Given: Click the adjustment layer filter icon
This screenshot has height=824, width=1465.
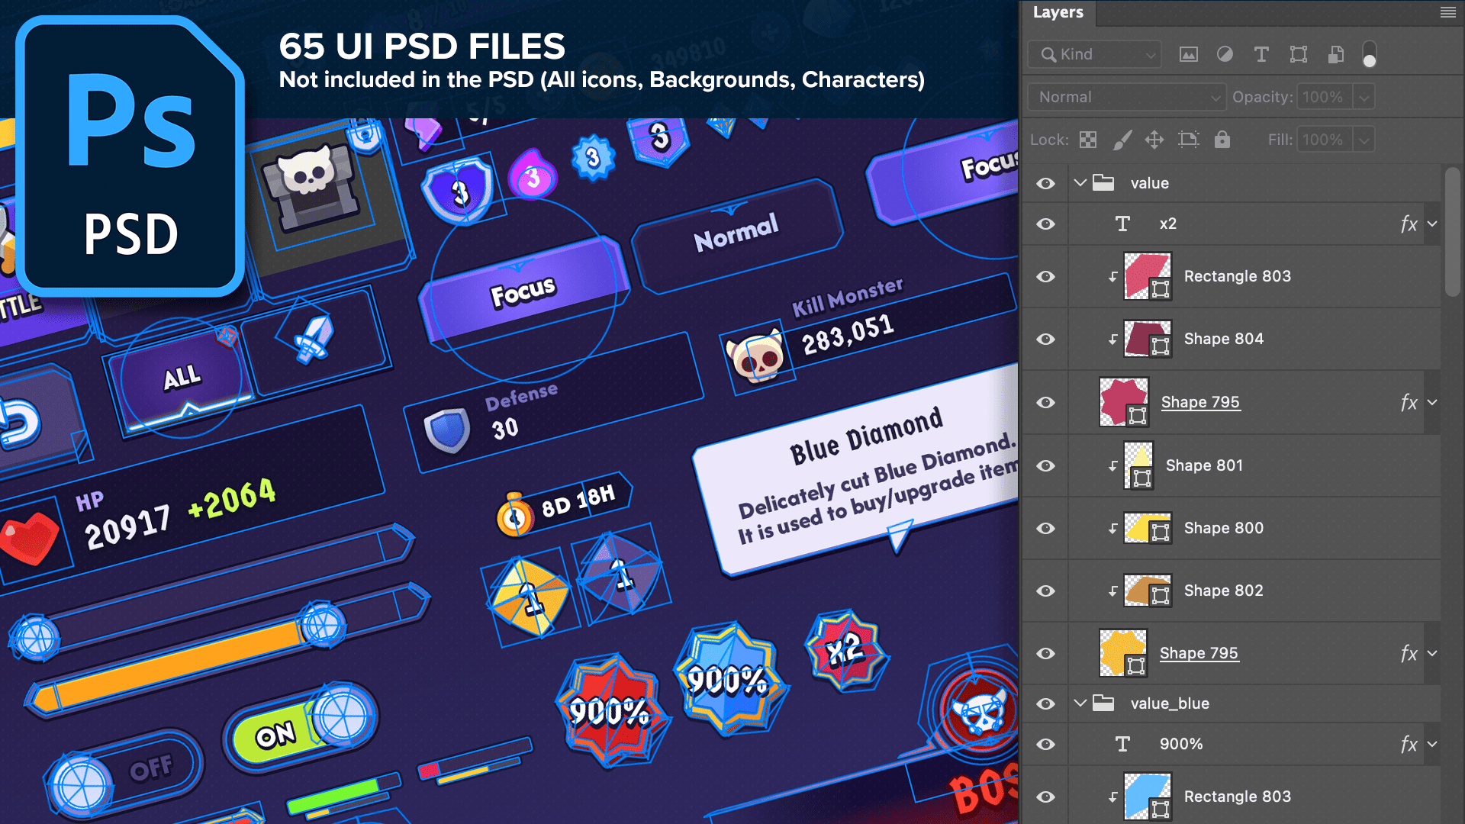Looking at the screenshot, I should point(1225,54).
